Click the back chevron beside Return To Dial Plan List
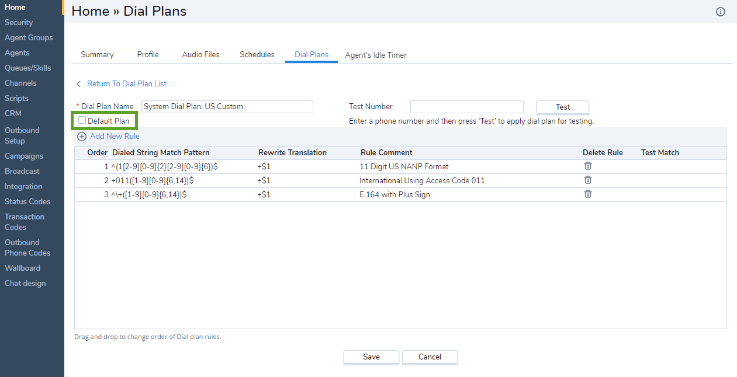 79,84
